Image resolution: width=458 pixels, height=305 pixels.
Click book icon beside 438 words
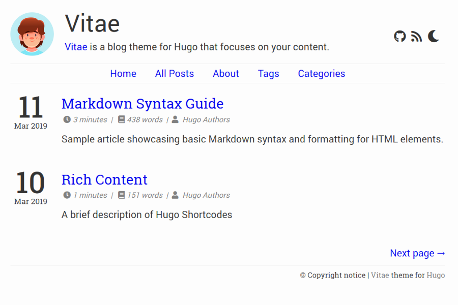coord(121,120)
